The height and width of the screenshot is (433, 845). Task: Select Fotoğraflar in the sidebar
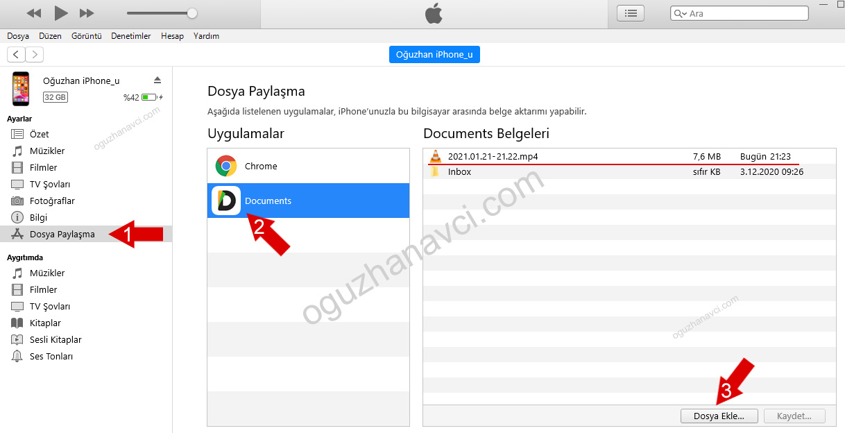(86, 201)
